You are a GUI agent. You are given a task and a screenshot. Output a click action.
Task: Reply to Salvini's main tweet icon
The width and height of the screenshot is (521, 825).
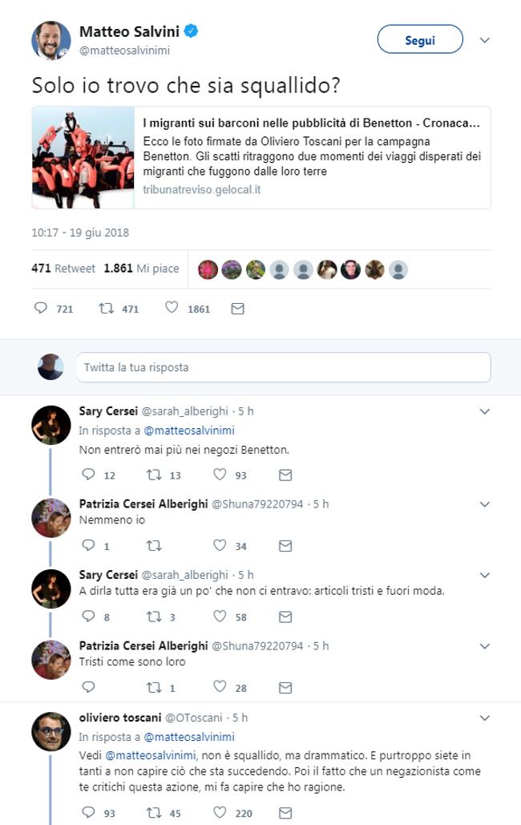pos(41,308)
